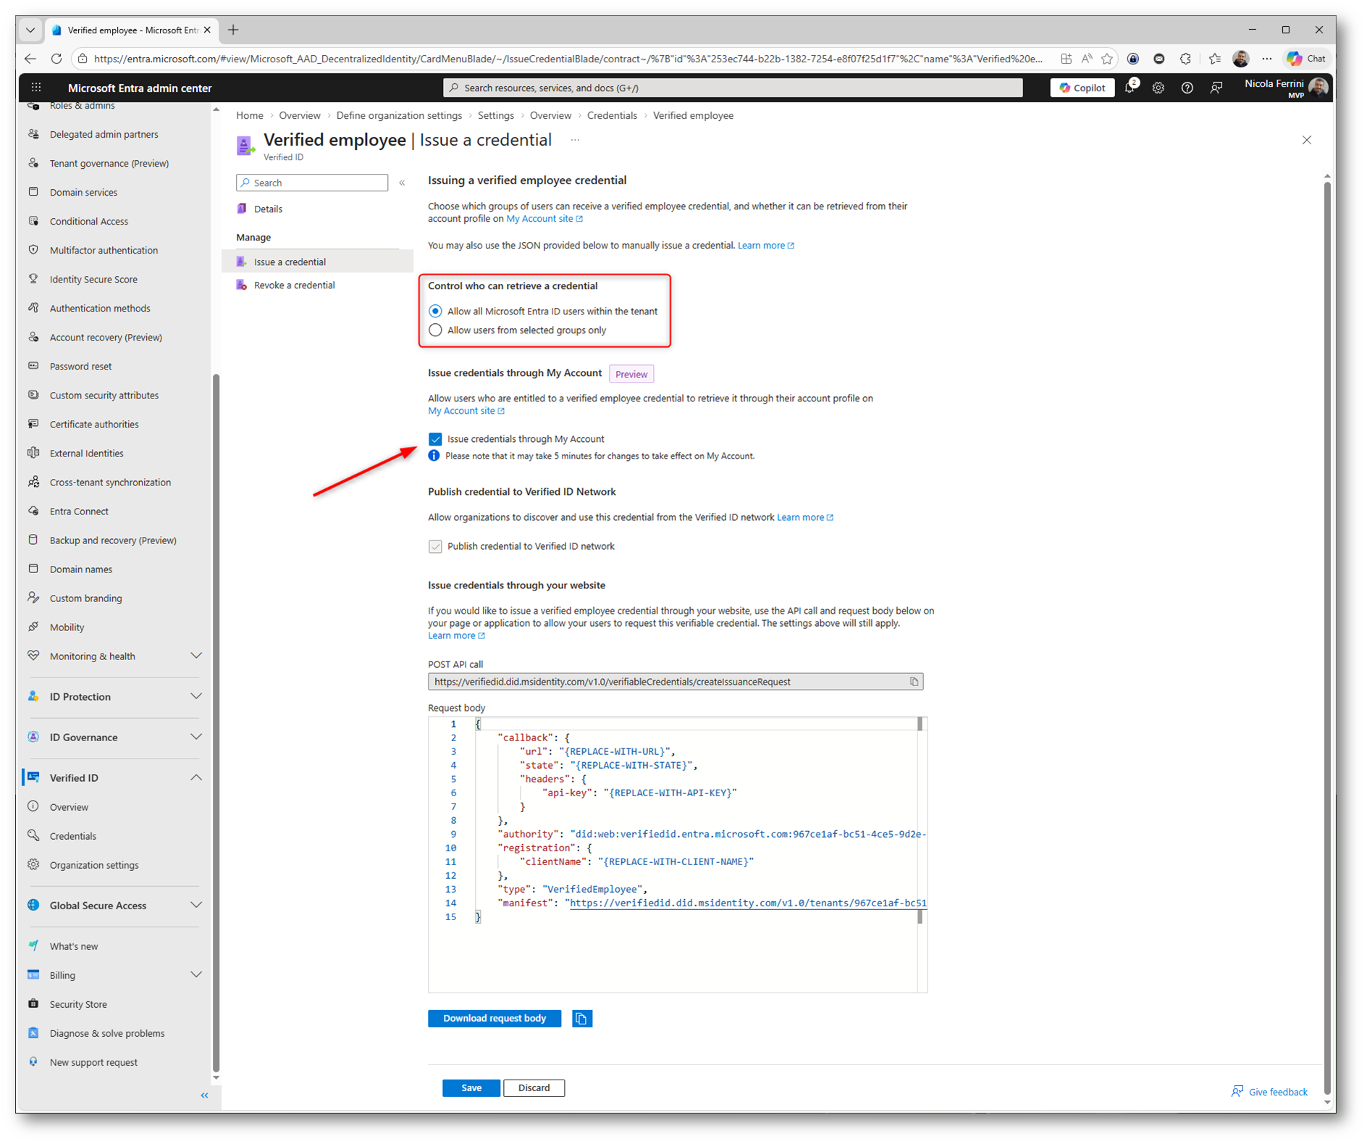Expand Global Secure Access section
The image size is (1367, 1144).
click(195, 905)
